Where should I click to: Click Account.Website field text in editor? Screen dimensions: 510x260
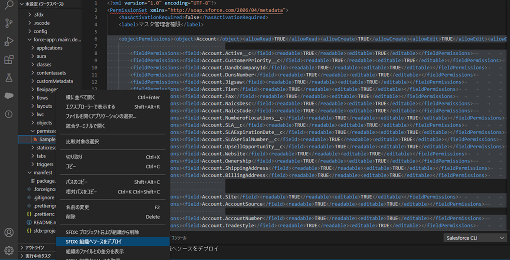point(224,154)
